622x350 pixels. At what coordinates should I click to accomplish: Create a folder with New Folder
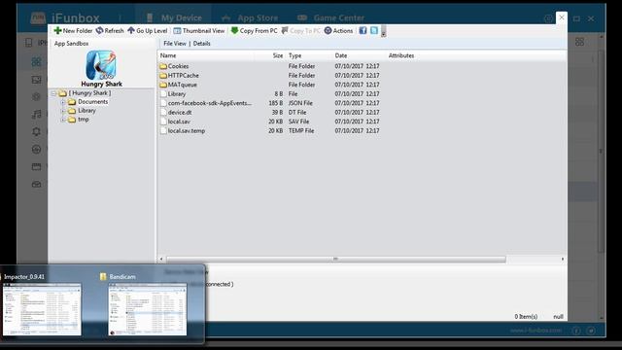[x=73, y=30]
